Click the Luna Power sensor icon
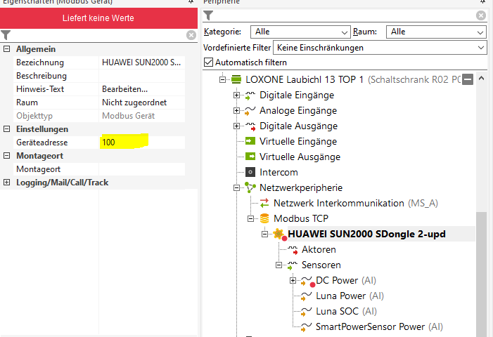The height and width of the screenshot is (337, 493). [306, 296]
